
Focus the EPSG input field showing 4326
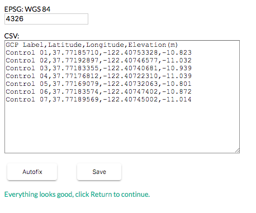46,19
